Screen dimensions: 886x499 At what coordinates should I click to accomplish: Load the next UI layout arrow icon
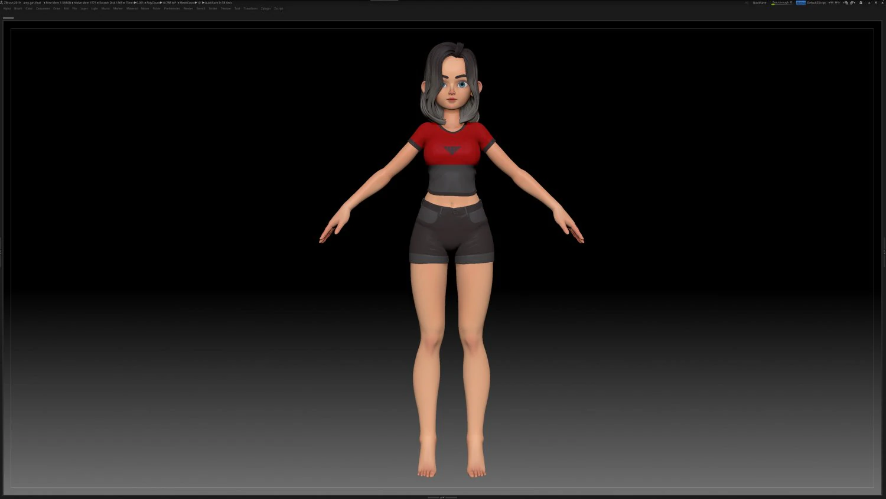(x=838, y=2)
